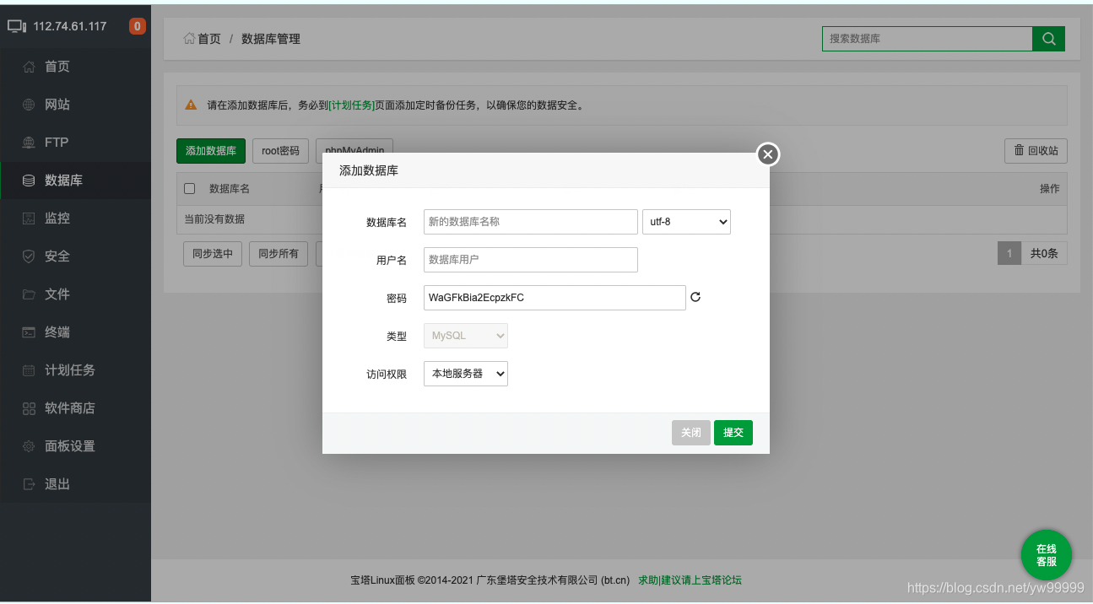Click the root密码 button
Screen dimensions: 1093x604
pyautogui.click(x=281, y=151)
